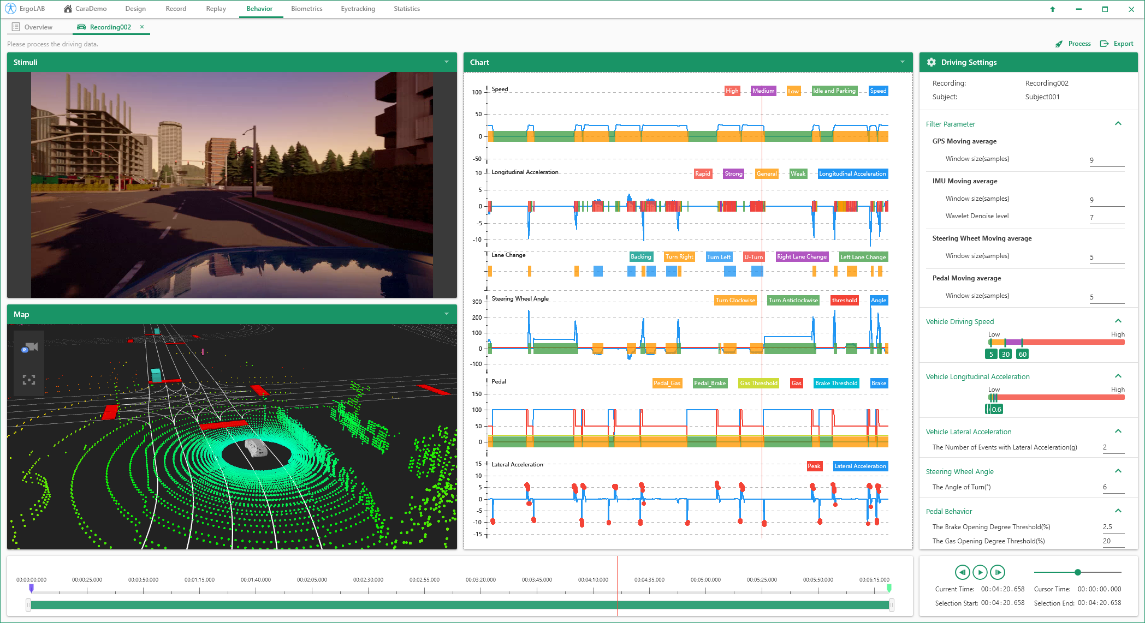
Task: Step back one frame
Action: point(962,572)
